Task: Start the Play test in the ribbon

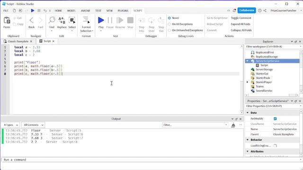Action: pos(101,20)
